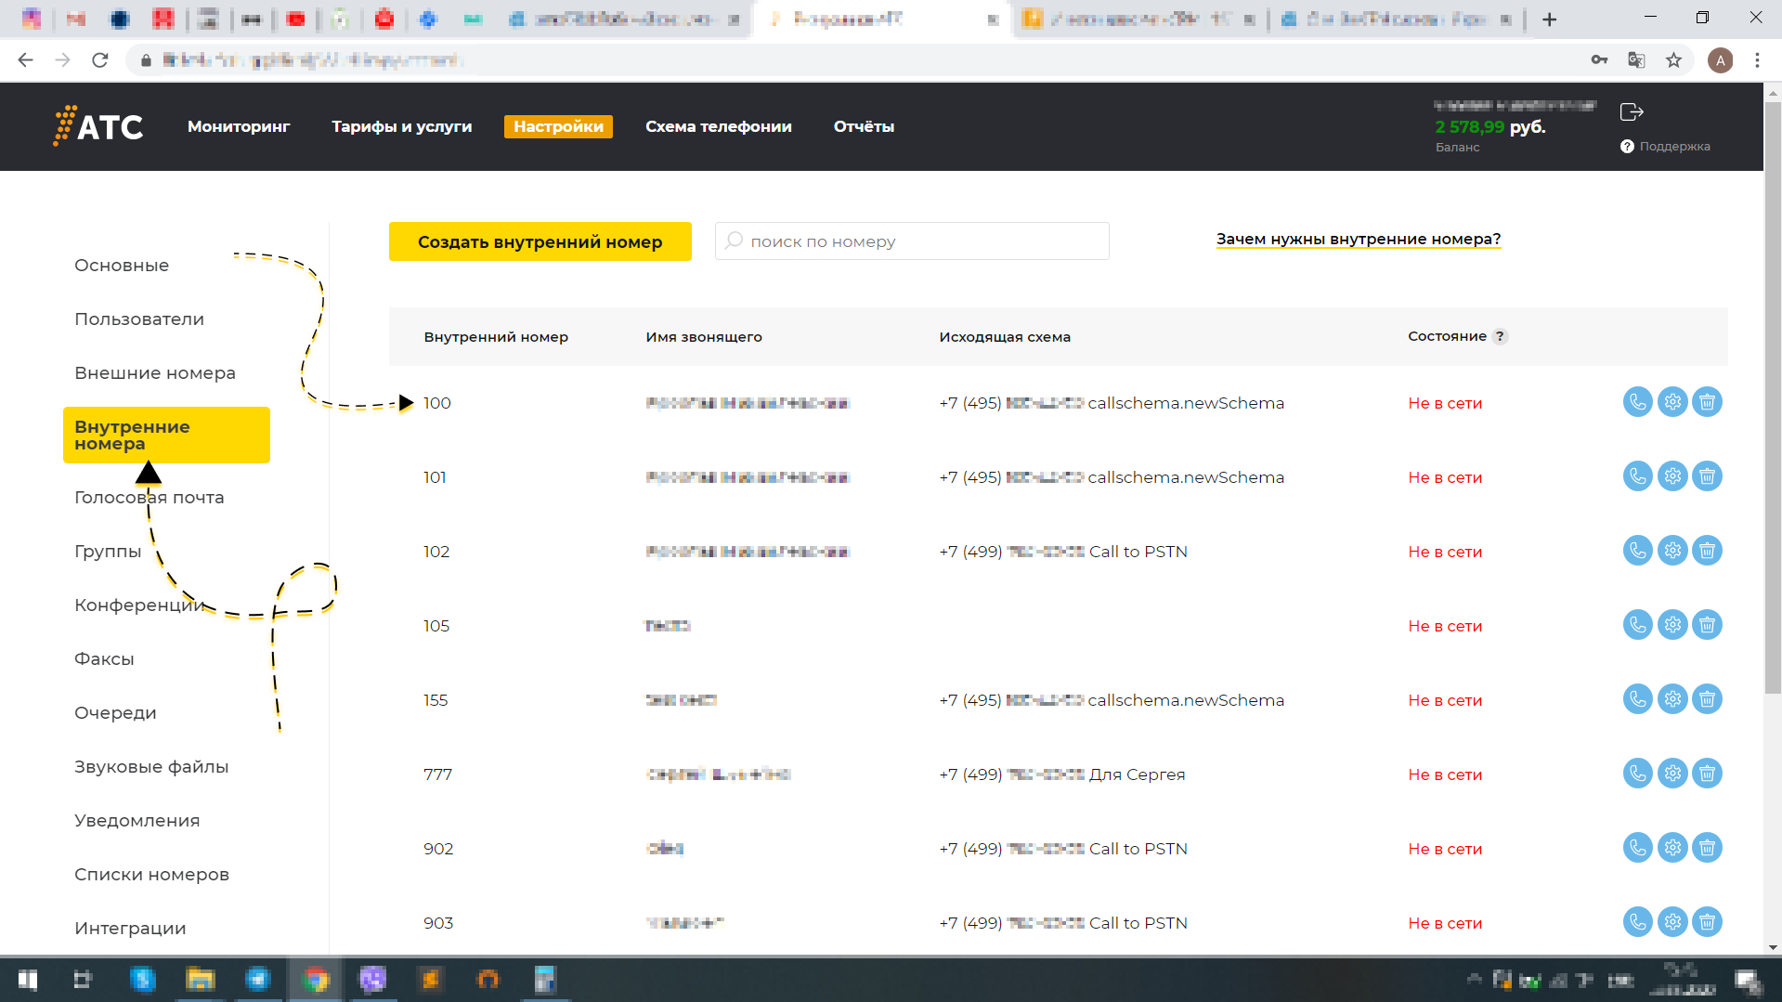The image size is (1782, 1002).
Task: Click the Поддержка support link
Action: [1673, 147]
